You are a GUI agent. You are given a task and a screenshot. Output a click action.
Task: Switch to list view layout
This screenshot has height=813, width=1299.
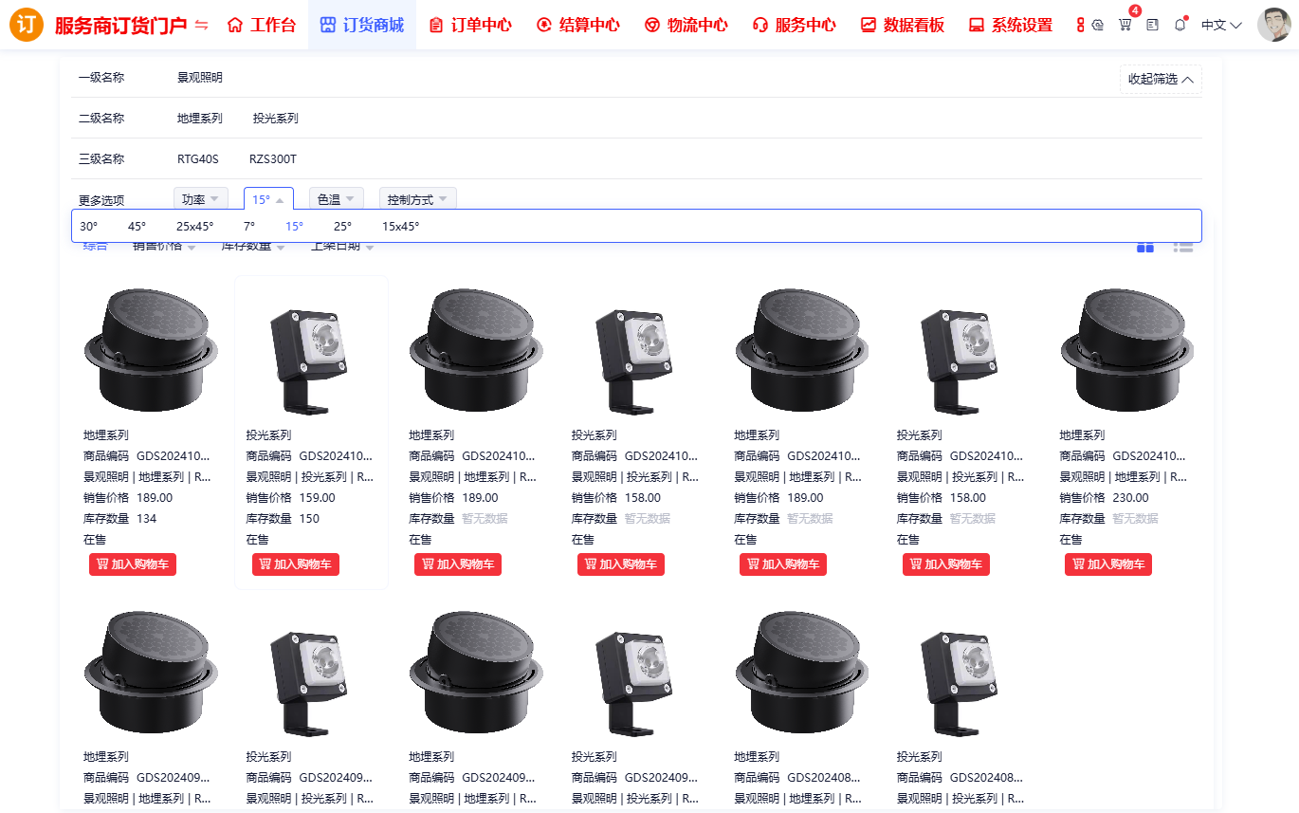pyautogui.click(x=1182, y=246)
